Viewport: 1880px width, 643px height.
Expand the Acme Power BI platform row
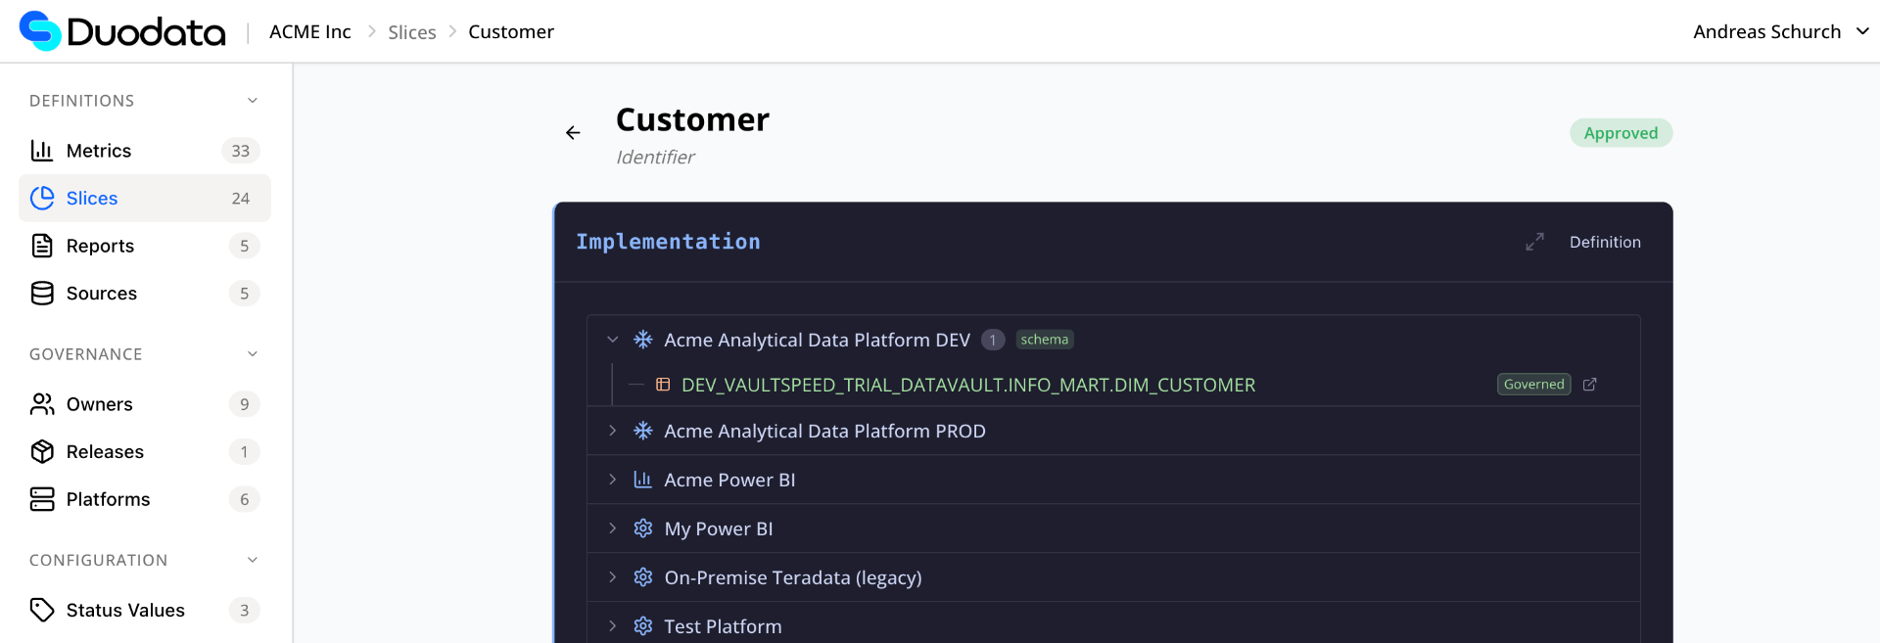pyautogui.click(x=613, y=481)
